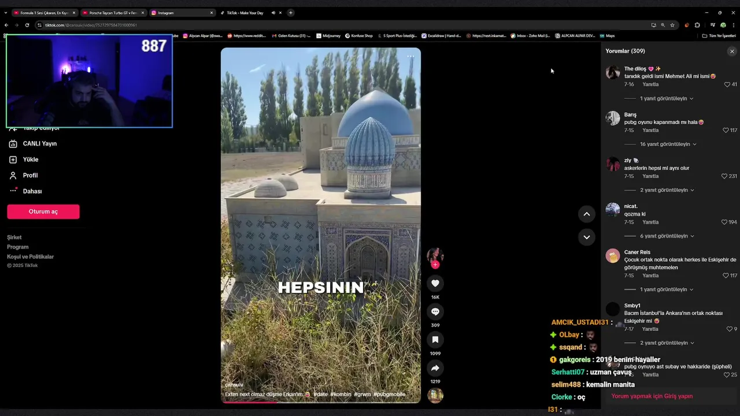Expand 1 yanıt under Caner Reis comment
This screenshot has height=416, width=740.
click(x=666, y=289)
